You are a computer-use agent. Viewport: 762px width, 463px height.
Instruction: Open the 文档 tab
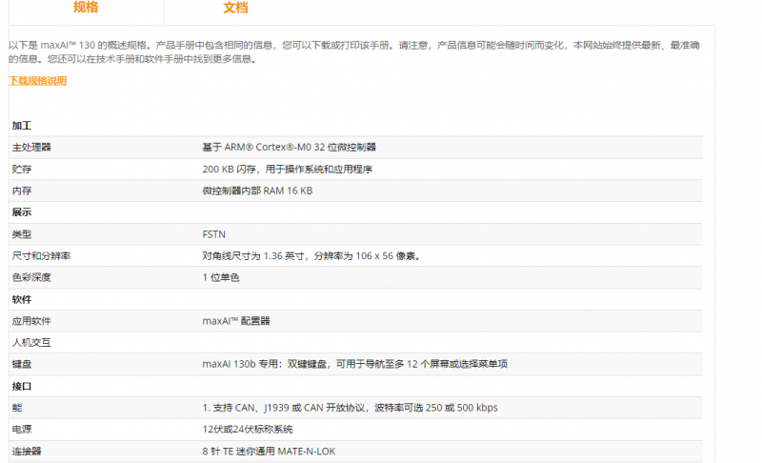click(x=235, y=8)
